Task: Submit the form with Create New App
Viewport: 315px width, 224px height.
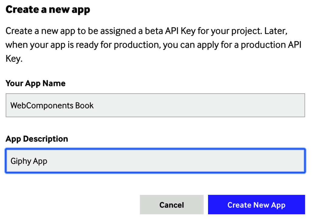Action: 256,205
